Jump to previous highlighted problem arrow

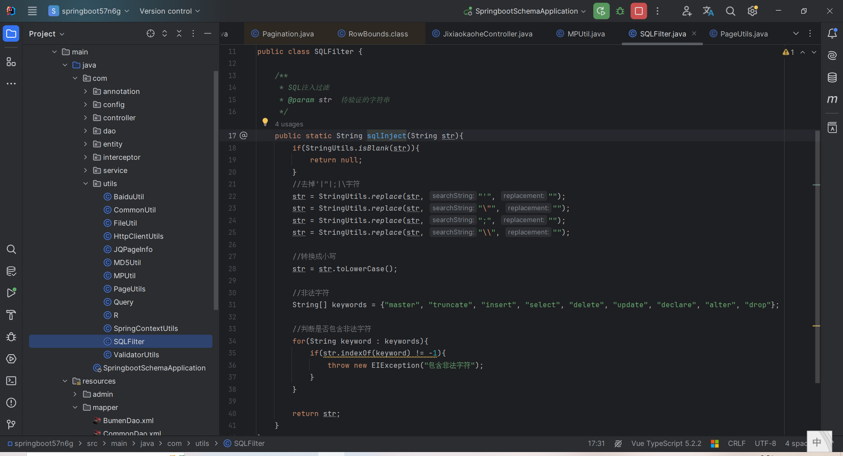[x=803, y=52]
